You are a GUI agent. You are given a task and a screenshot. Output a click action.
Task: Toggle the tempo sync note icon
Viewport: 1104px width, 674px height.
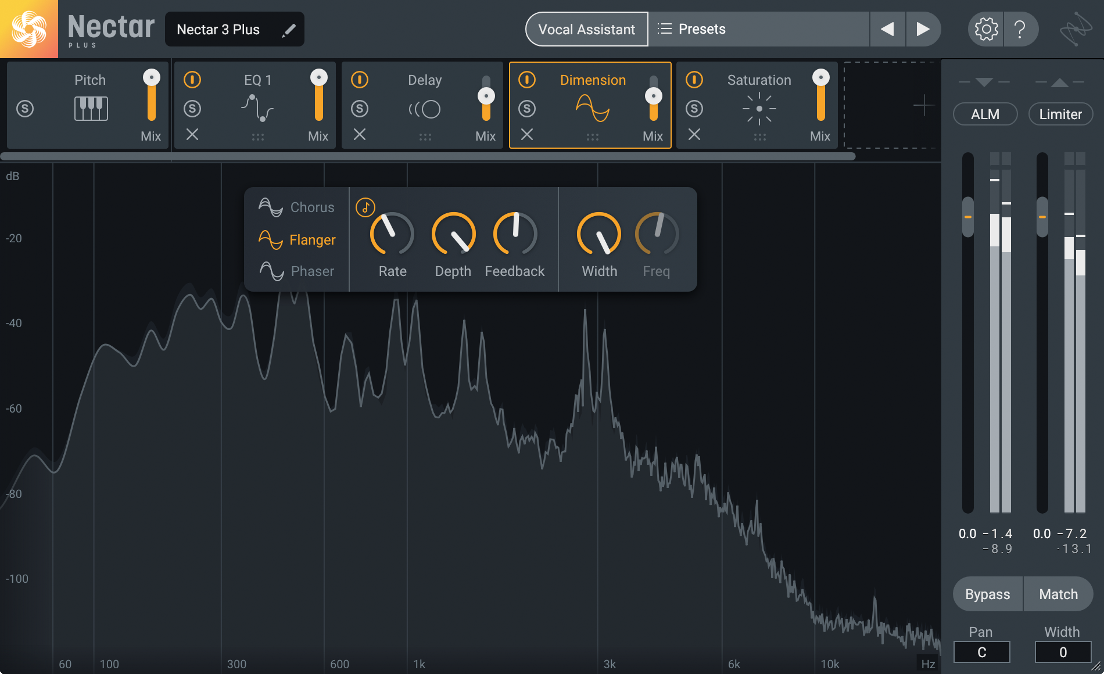click(x=365, y=207)
